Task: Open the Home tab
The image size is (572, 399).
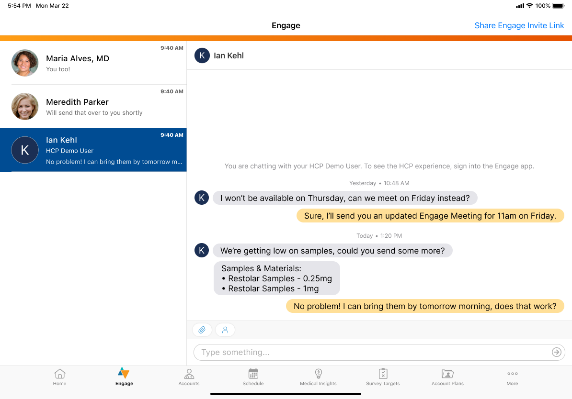Action: [x=60, y=377]
